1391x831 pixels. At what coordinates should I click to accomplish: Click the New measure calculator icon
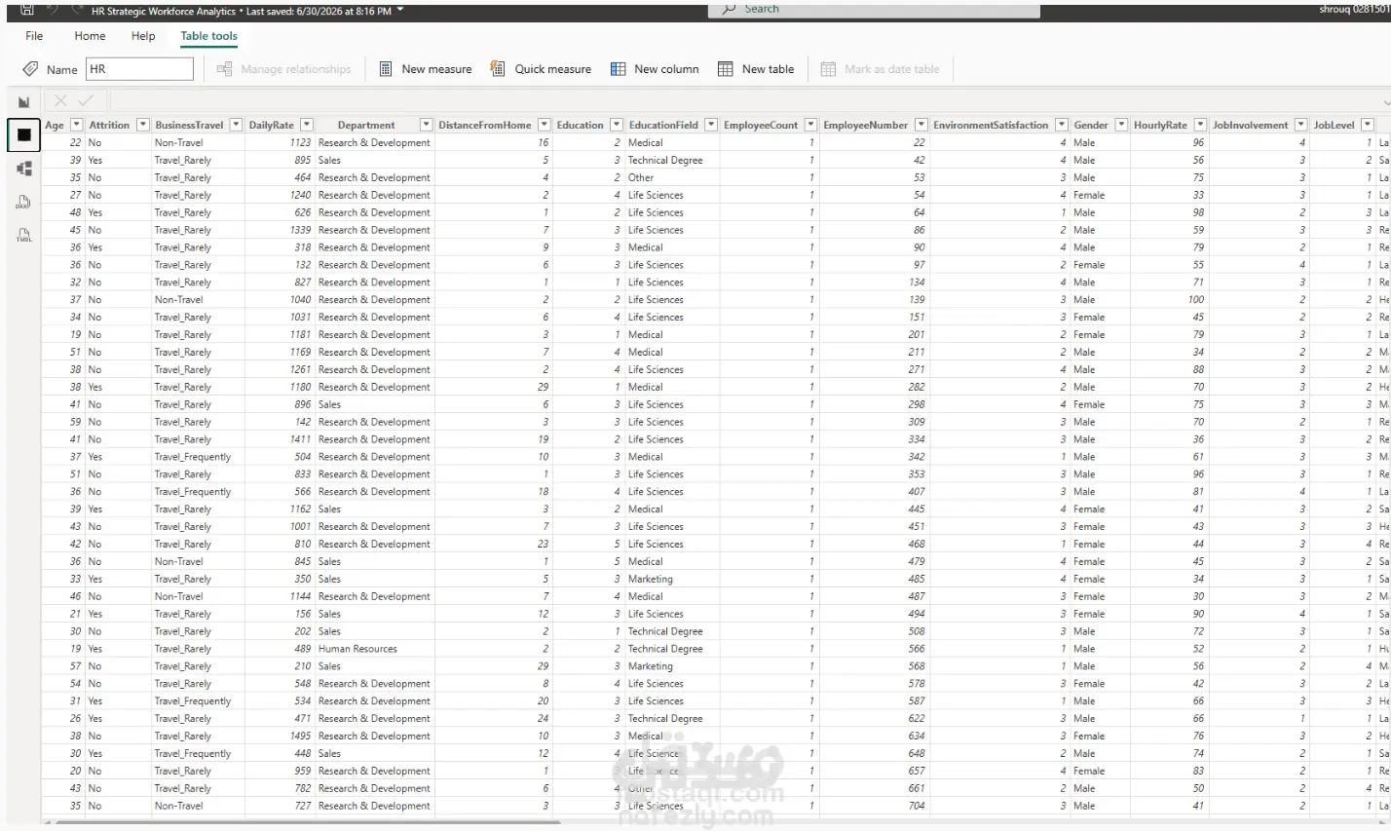(x=386, y=69)
